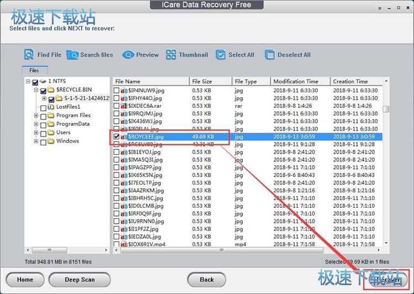Click file icon of $IAAZRKM.jpg
The height and width of the screenshot is (294, 414).
tap(124, 190)
